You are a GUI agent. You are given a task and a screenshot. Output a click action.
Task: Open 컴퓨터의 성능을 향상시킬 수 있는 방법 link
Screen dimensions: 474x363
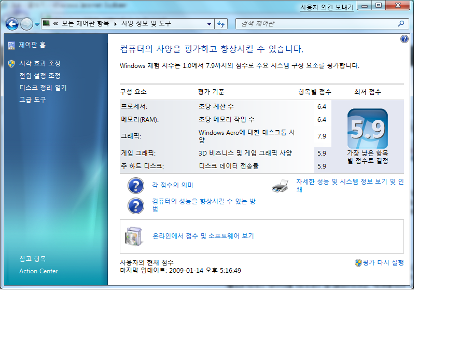click(204, 205)
